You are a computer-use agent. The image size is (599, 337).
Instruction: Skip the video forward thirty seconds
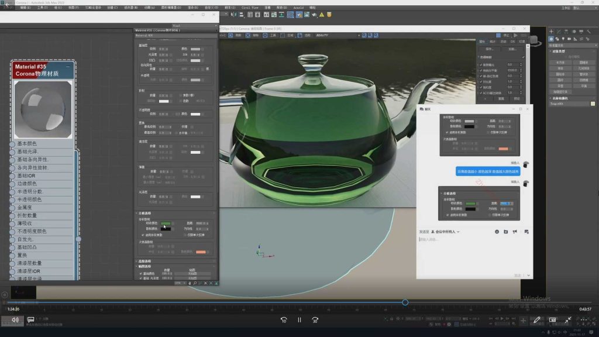pos(315,320)
